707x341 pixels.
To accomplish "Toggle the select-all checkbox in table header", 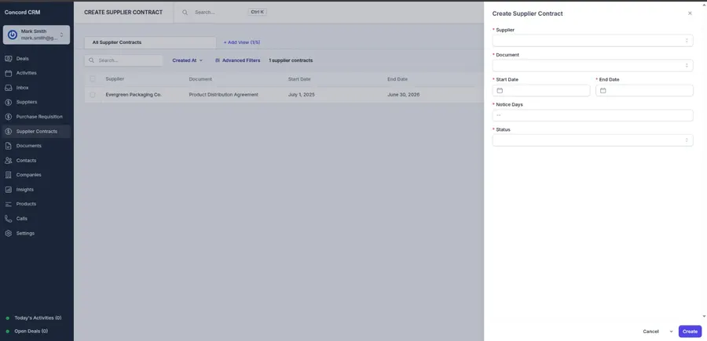I will coord(93,78).
